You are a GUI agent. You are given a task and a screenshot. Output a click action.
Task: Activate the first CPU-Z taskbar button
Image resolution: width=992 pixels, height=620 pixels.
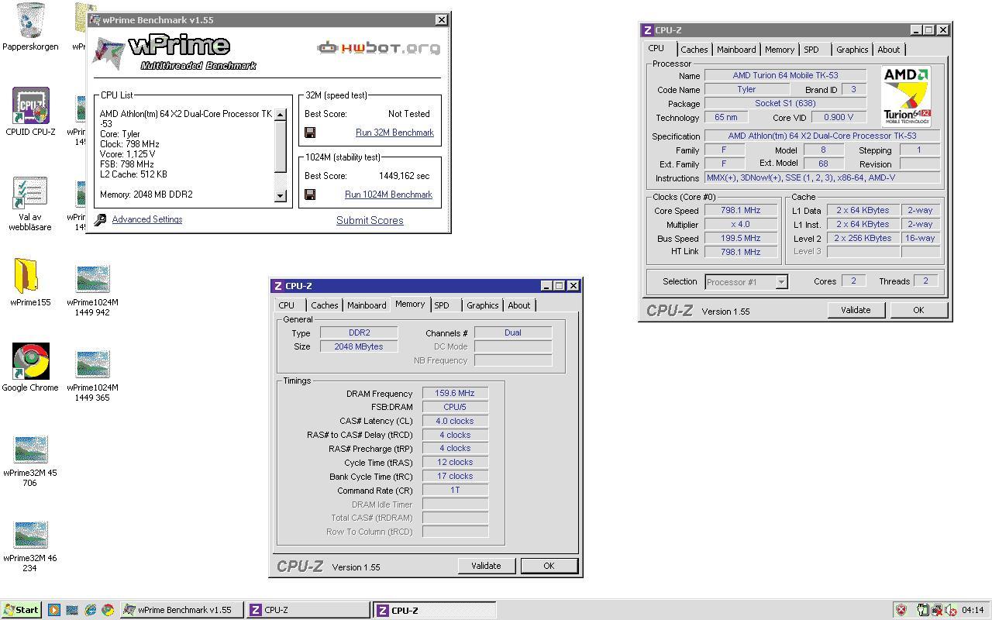click(308, 610)
